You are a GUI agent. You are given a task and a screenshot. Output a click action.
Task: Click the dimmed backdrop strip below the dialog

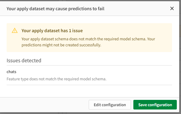pos(90,113)
